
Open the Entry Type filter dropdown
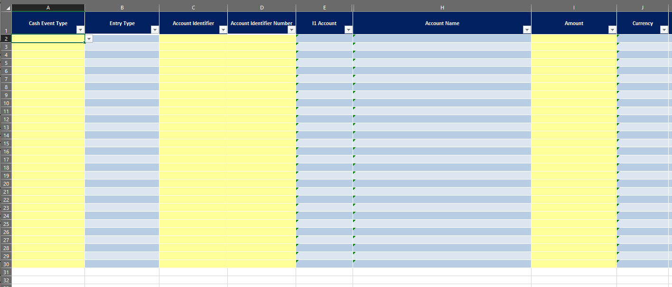(x=155, y=30)
